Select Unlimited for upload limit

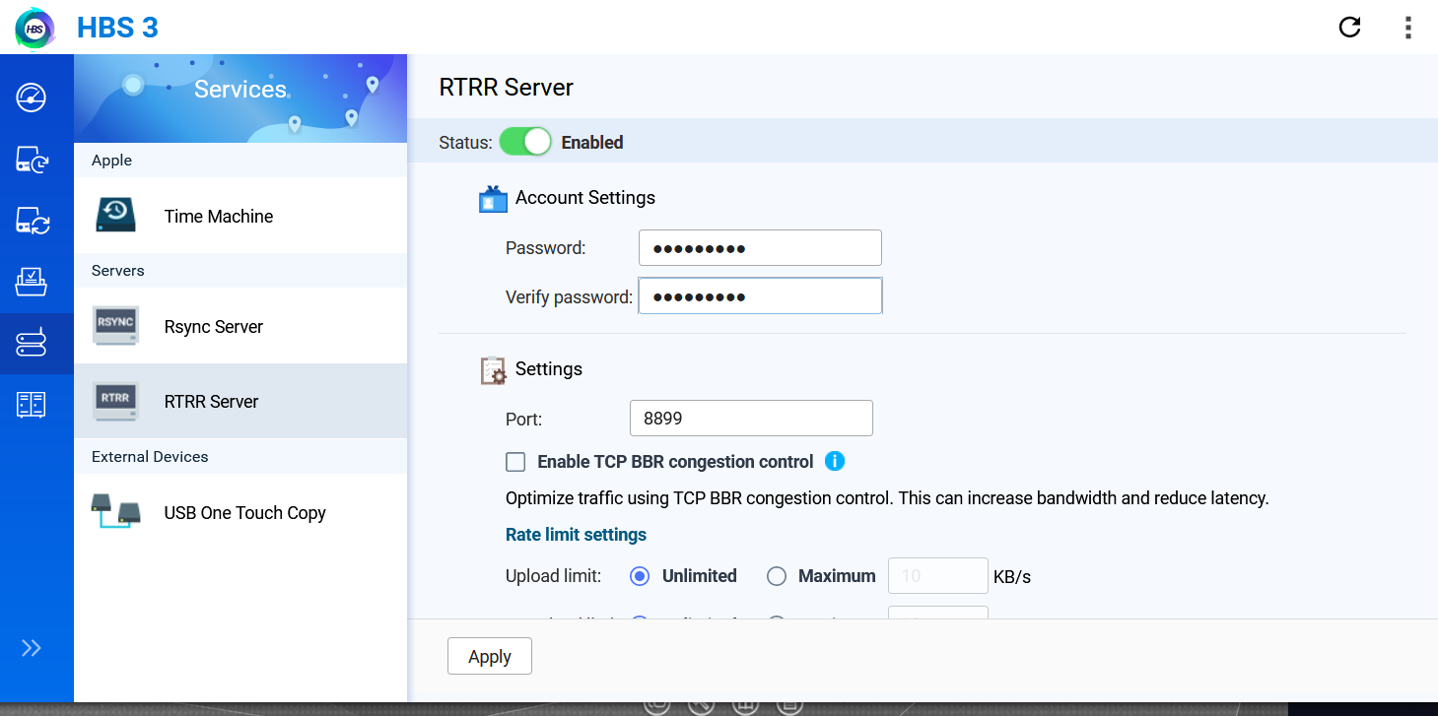coord(640,576)
